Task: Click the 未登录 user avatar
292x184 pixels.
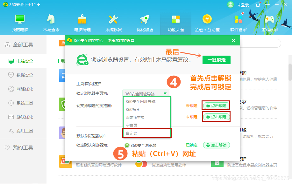Action: (x=231, y=5)
